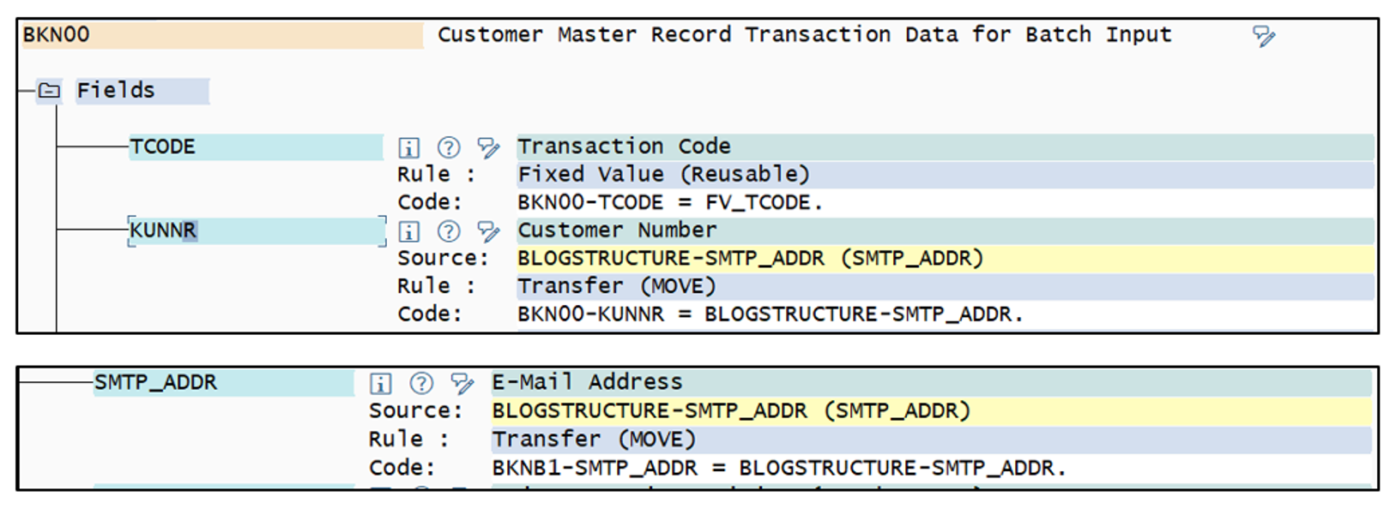Click code line 'BKN00-KUNNR = BLOGSTRUCTURE-SMTP_ADDR.'
The height and width of the screenshot is (508, 1396).
771,314
